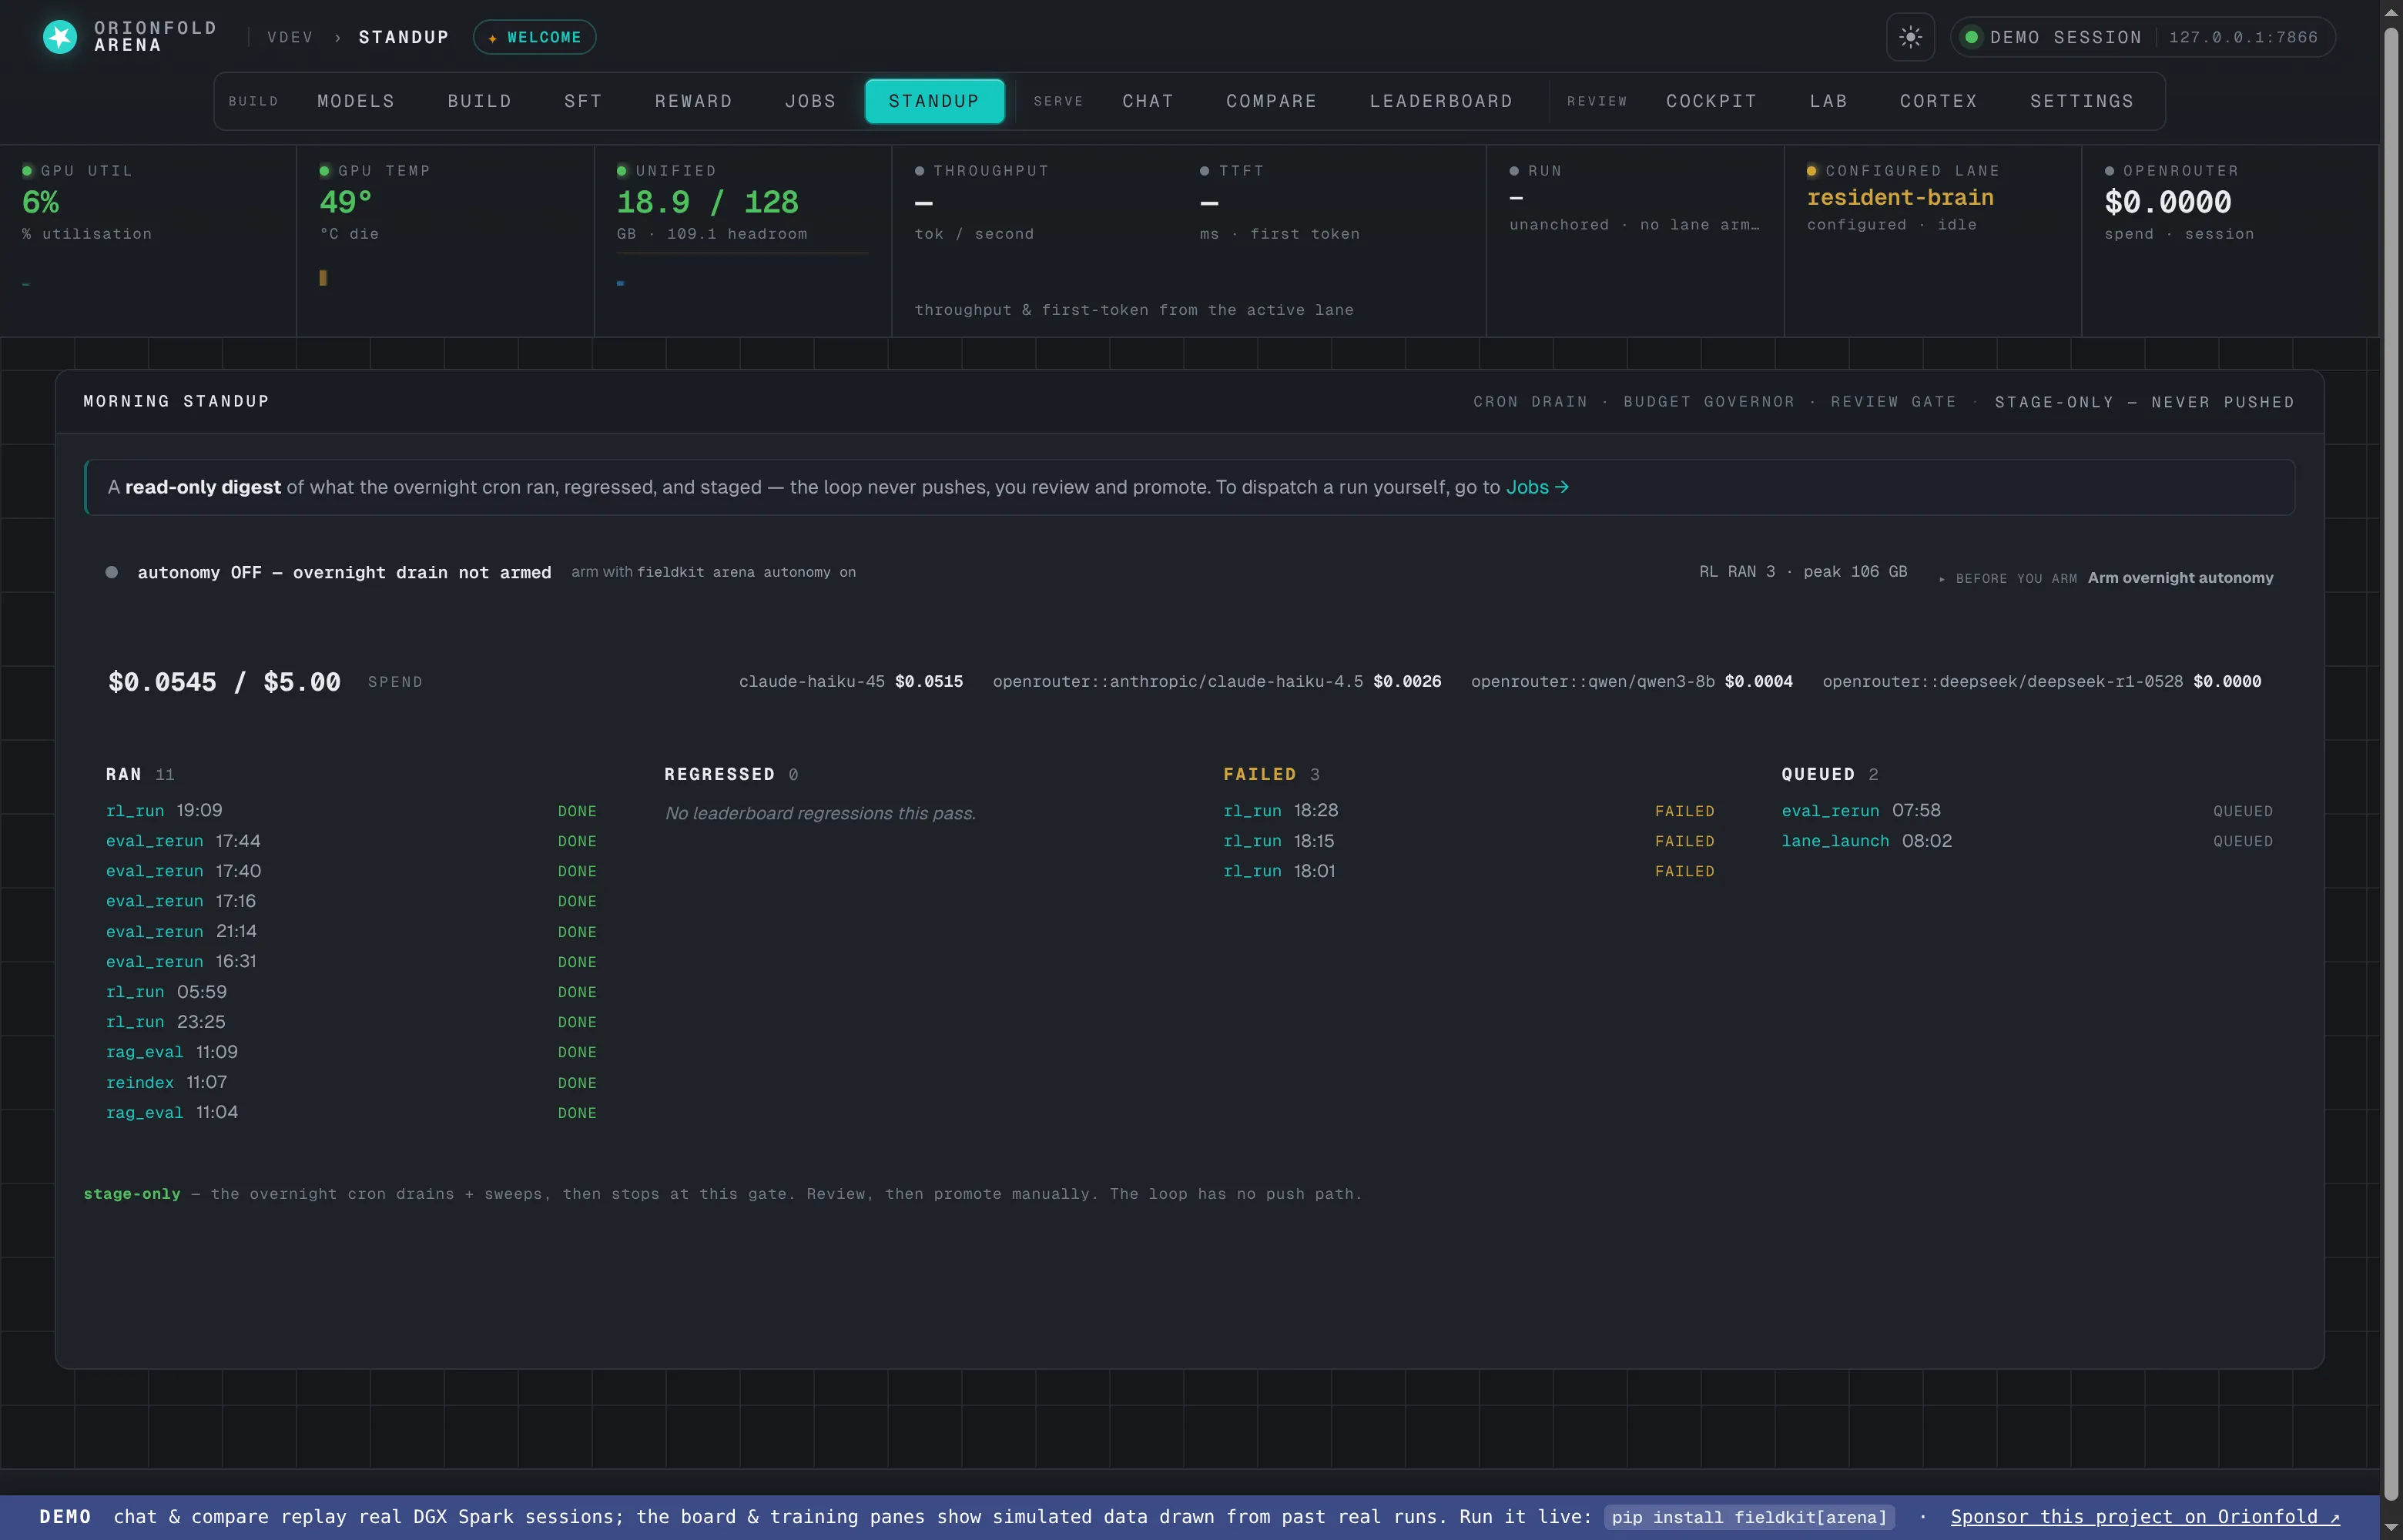Click the VDEV breadcrumb
The width and height of the screenshot is (2403, 1540).
click(290, 37)
